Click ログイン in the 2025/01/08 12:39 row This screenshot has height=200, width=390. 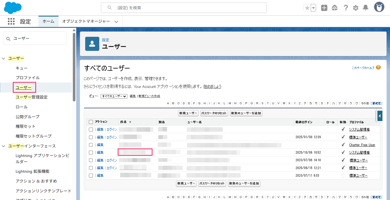pos(112,137)
